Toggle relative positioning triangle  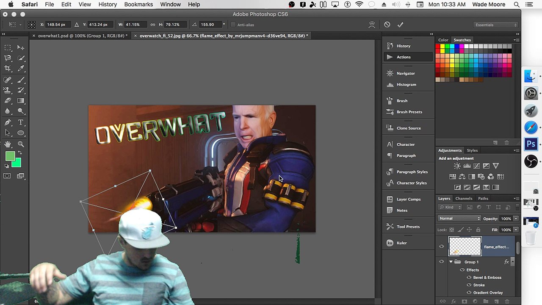77,25
